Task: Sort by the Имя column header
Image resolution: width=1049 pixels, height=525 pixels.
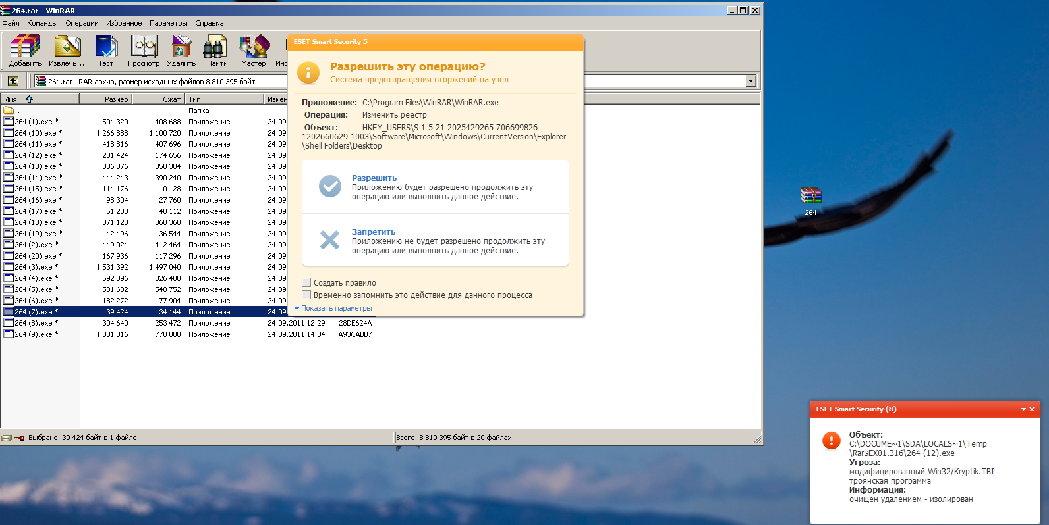Action: pos(40,99)
